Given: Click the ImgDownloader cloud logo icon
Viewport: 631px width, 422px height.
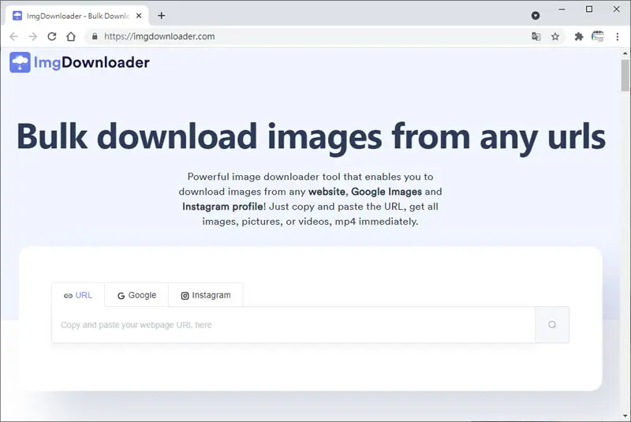Looking at the screenshot, I should 20,62.
